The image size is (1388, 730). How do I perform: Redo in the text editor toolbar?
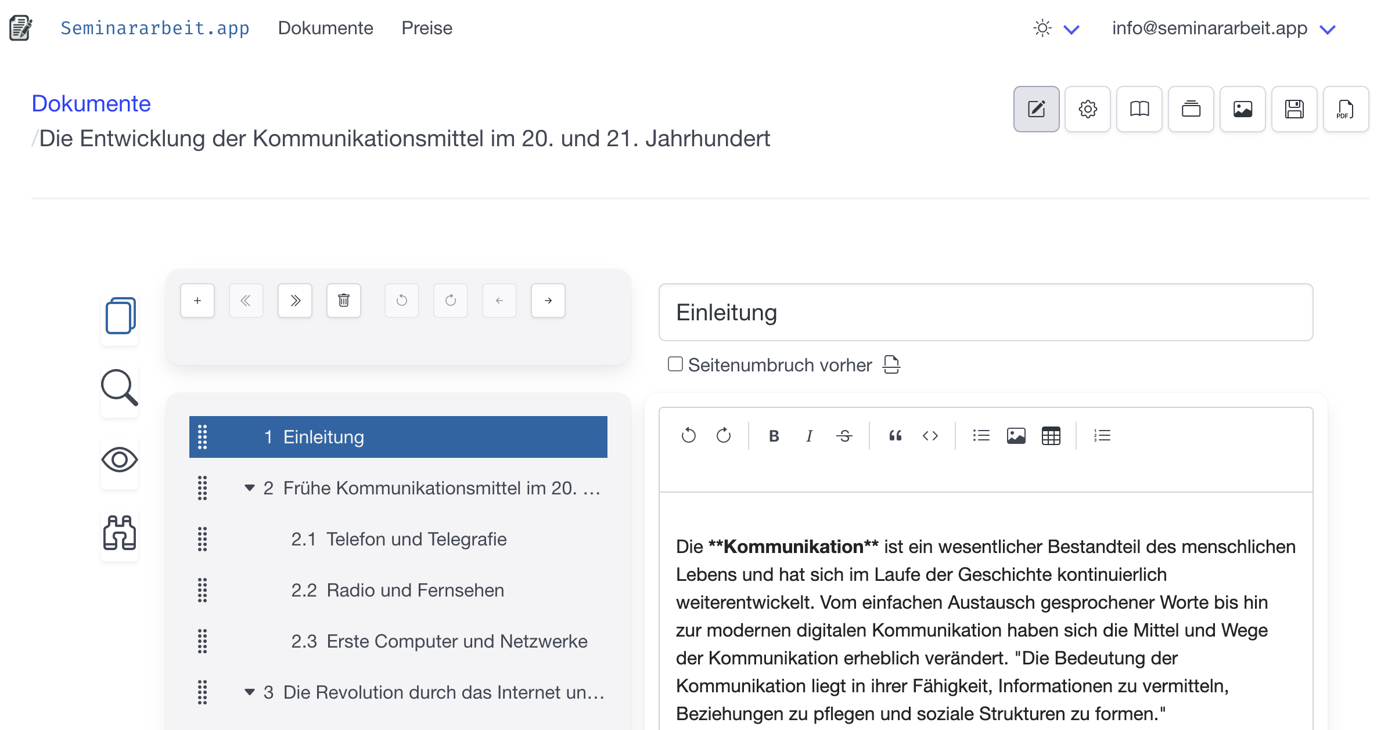click(724, 436)
